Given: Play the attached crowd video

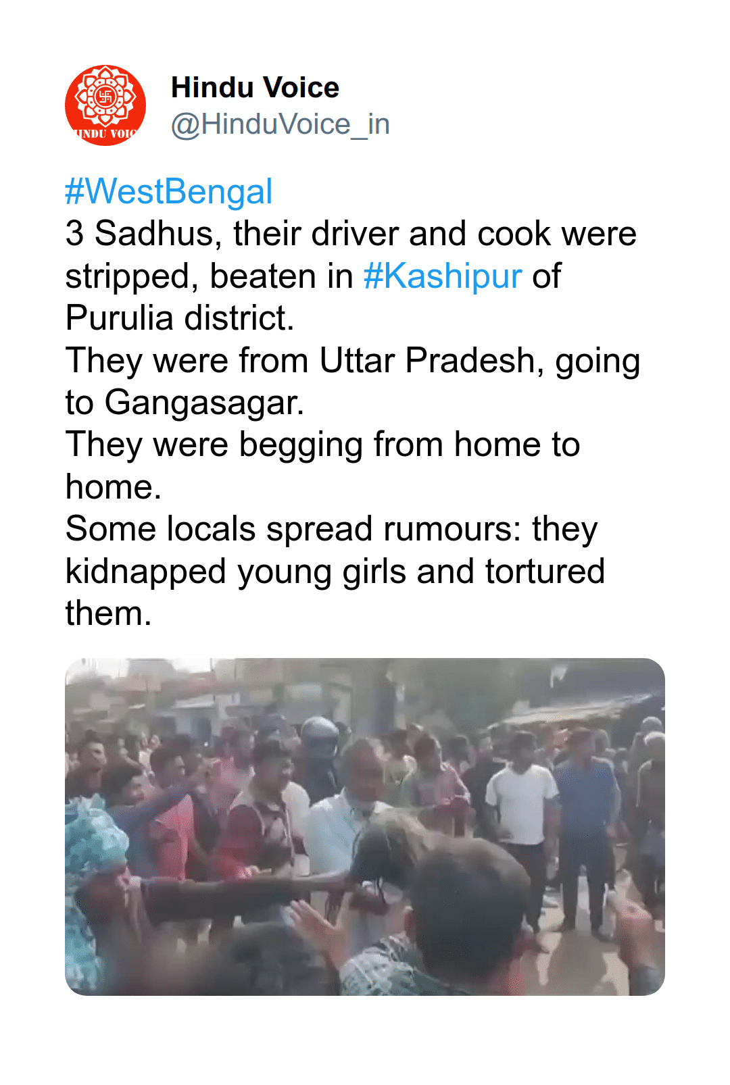Looking at the screenshot, I should pyautogui.click(x=365, y=826).
